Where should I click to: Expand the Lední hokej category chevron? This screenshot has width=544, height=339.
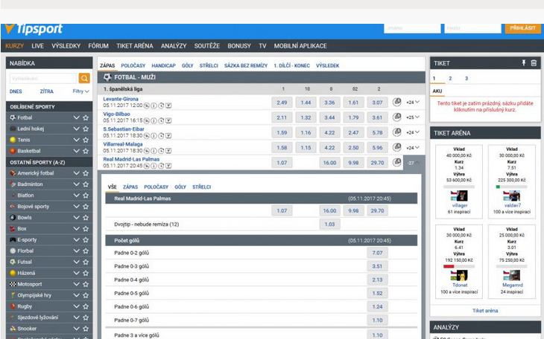coord(76,129)
